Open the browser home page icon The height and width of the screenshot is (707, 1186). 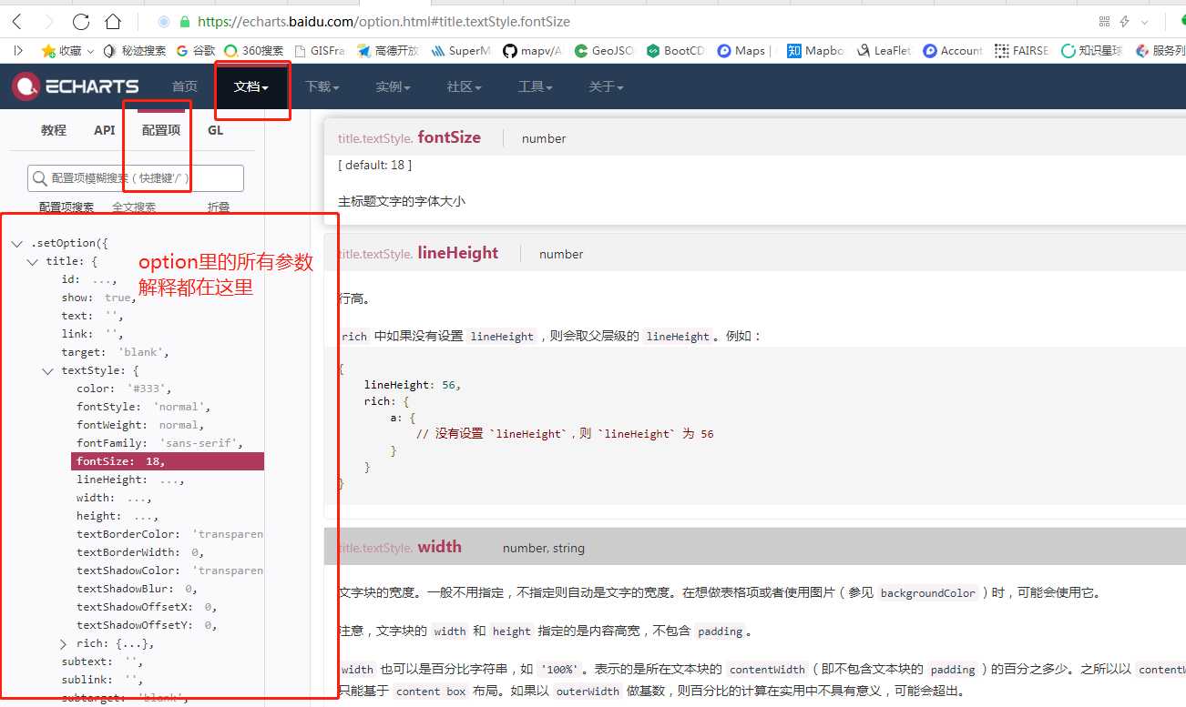coord(112,21)
